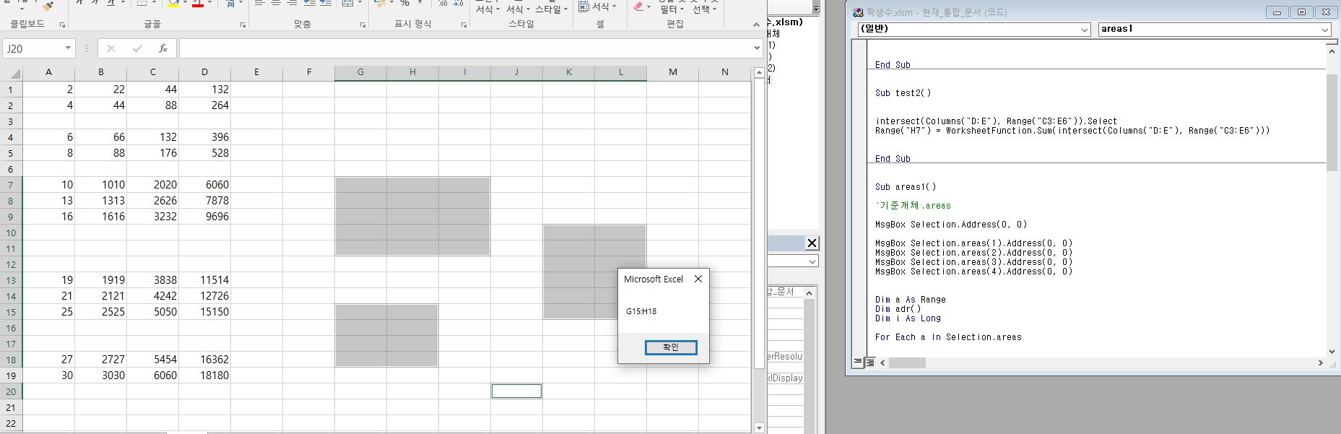Open the 필터 dropdown in editing group
Image resolution: width=1341 pixels, height=434 pixels.
(672, 10)
